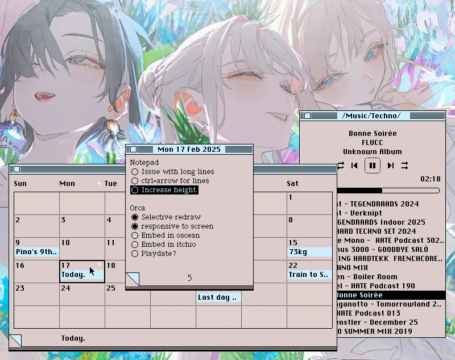Play the 'HARD TECHNO SET 2024' track
Viewport: 455px width, 360px height.
pos(391,231)
